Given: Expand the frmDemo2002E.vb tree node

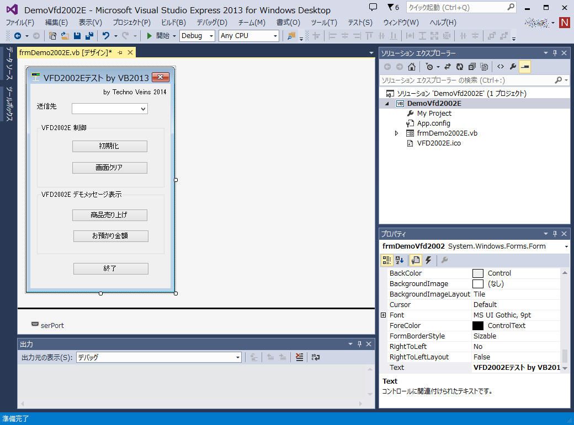Looking at the screenshot, I should pos(396,133).
